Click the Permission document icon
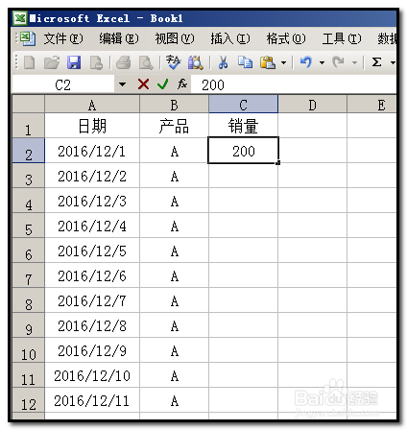Image resolution: width=407 pixels, height=430 pixels. pos(96,62)
